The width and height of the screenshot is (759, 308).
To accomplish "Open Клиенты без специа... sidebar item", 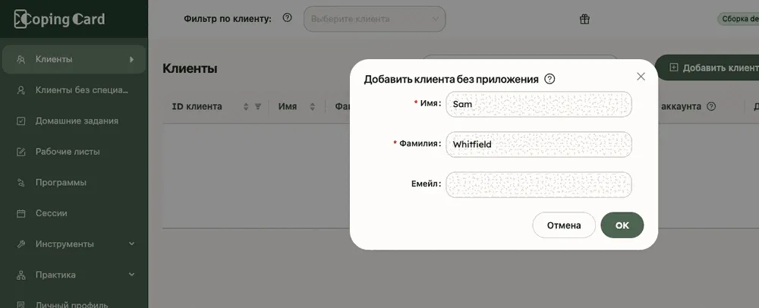I will 74,90.
